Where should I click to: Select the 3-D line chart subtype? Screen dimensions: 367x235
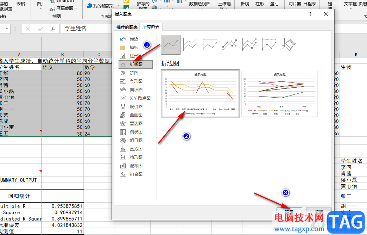(289, 44)
